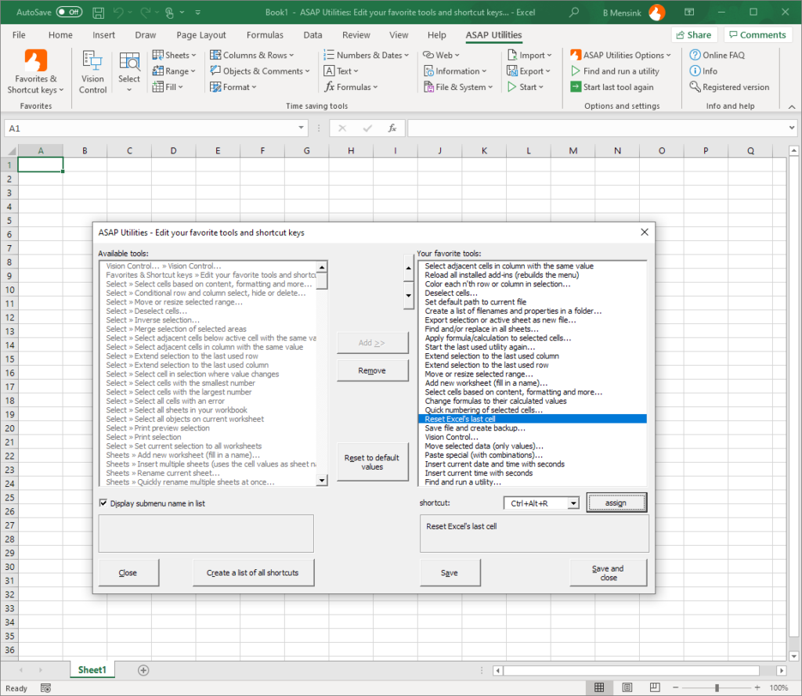Switch to the ASAP Utilities ribbon tab
This screenshot has height=696, width=802.
pyautogui.click(x=493, y=34)
